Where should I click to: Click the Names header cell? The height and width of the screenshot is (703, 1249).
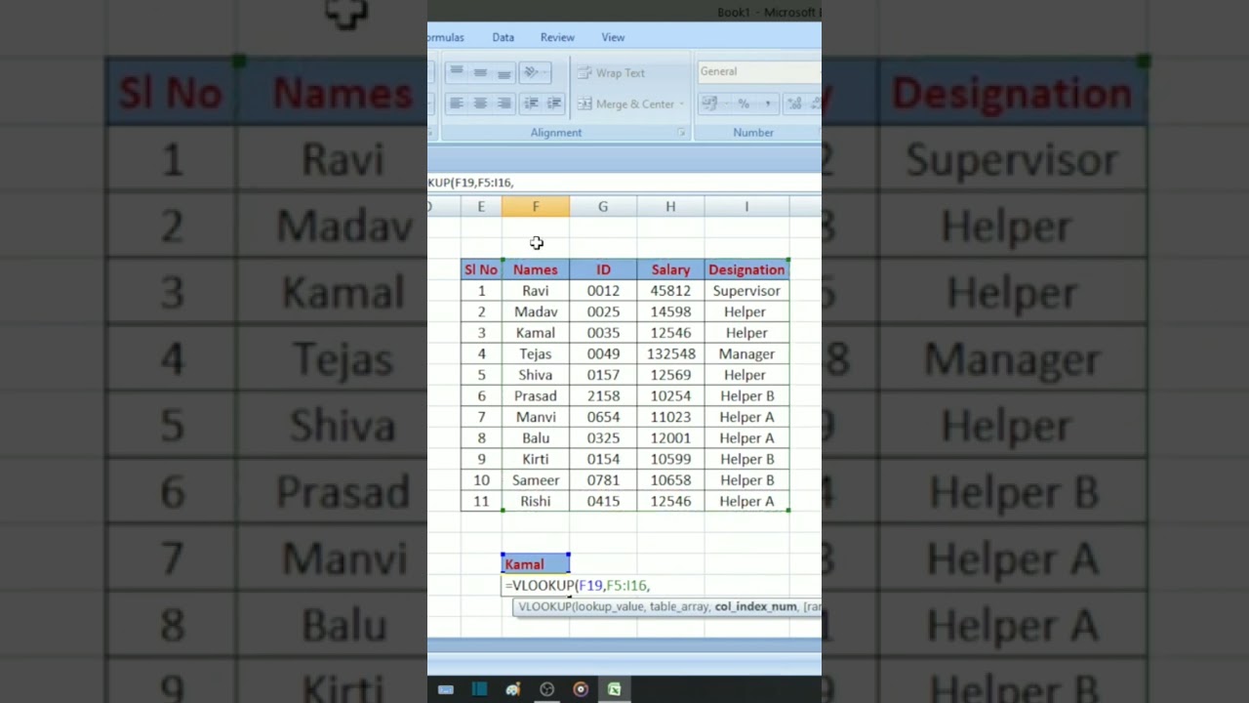pos(536,269)
